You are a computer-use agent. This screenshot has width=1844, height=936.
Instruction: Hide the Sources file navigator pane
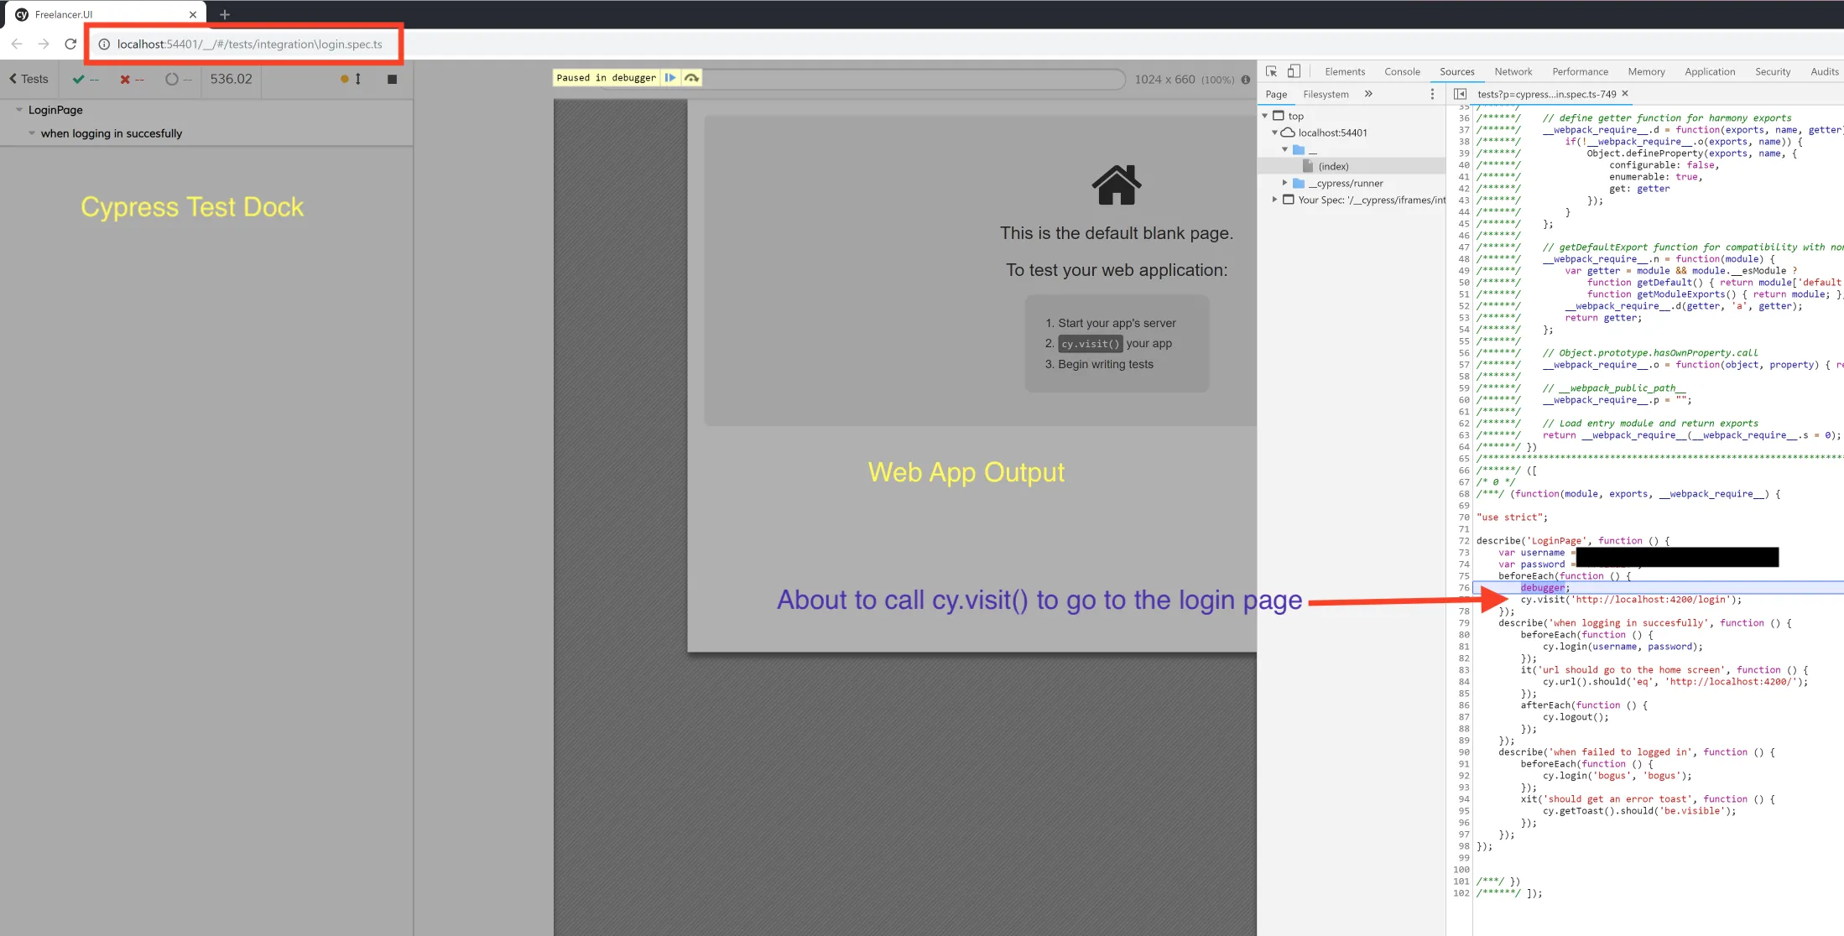tap(1460, 94)
